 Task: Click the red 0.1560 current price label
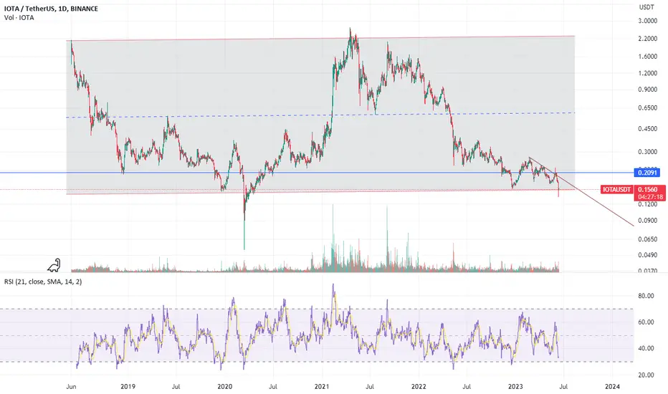[647, 189]
